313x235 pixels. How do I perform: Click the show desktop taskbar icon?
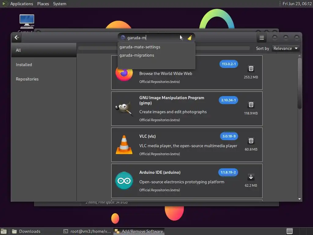pos(4,231)
